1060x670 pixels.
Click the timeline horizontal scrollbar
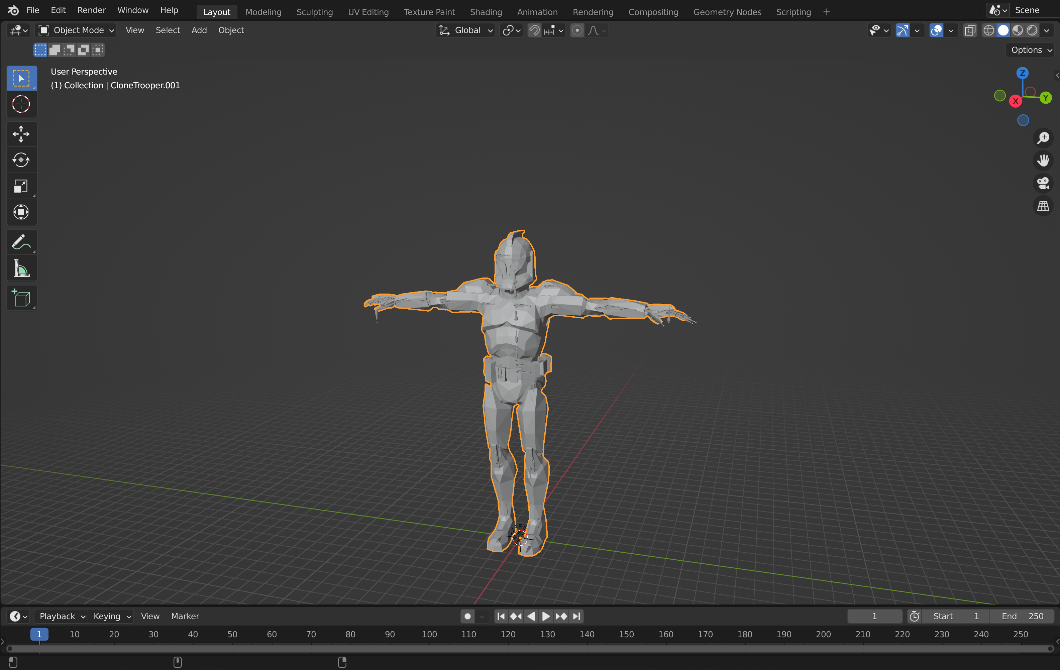point(530,649)
